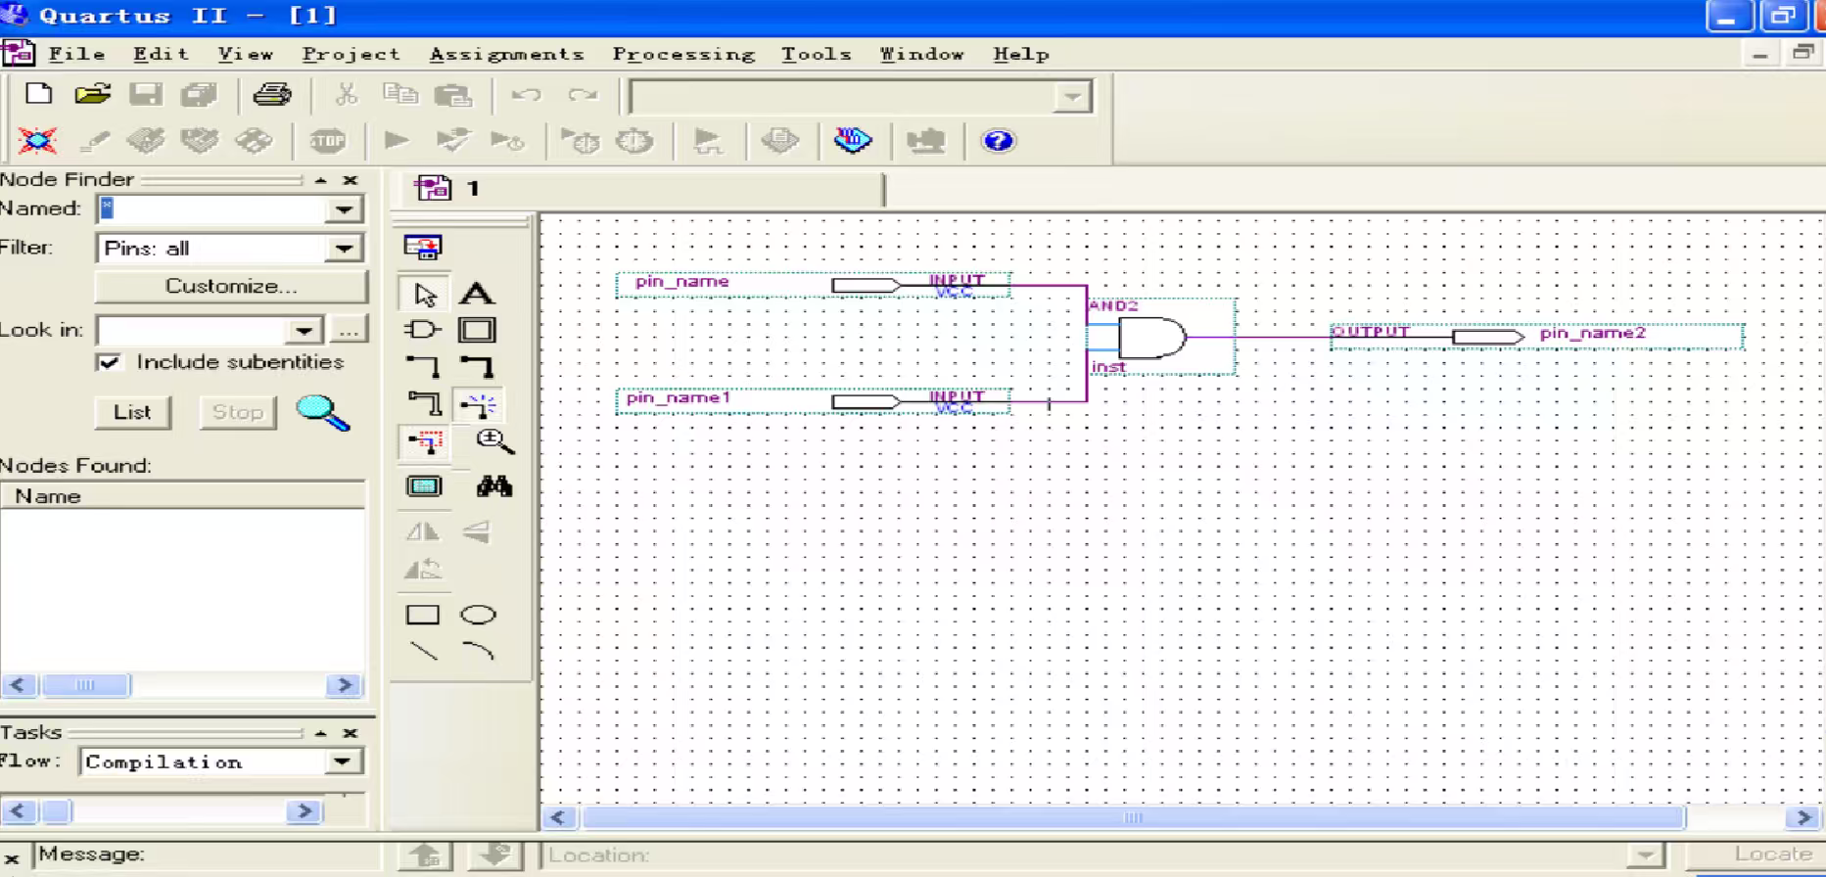Click the Tasks panel scrollbar right arrow

click(304, 811)
